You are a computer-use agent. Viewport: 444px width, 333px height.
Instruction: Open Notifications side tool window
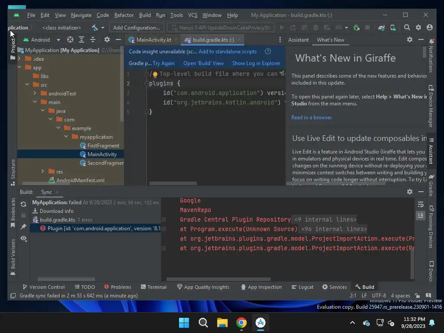pos(431,55)
